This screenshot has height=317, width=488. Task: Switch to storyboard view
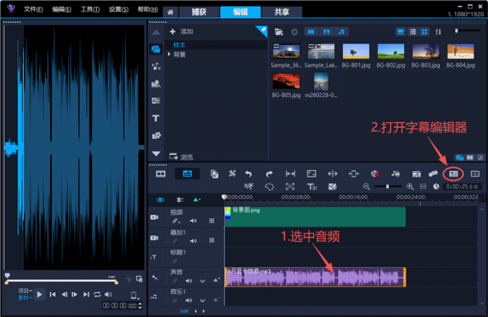click(161, 174)
